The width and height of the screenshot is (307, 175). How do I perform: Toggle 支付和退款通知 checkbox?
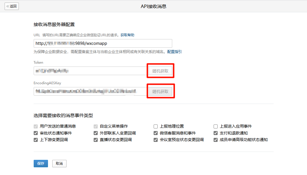pos(216,133)
